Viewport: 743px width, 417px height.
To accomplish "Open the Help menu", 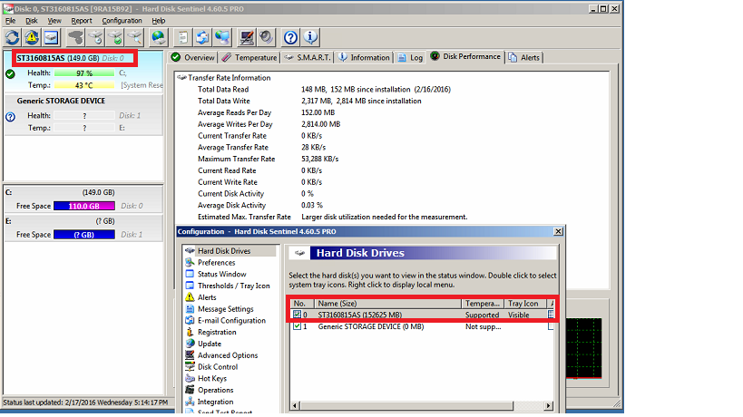I will click(158, 21).
